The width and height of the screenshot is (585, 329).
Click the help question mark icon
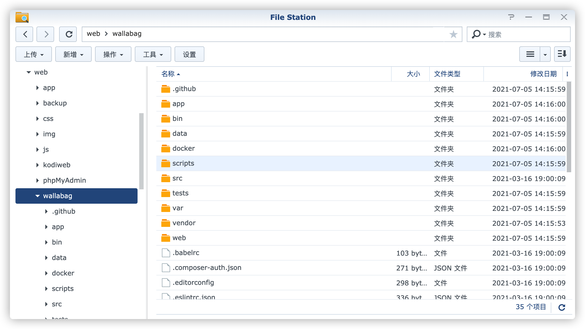[x=511, y=17]
